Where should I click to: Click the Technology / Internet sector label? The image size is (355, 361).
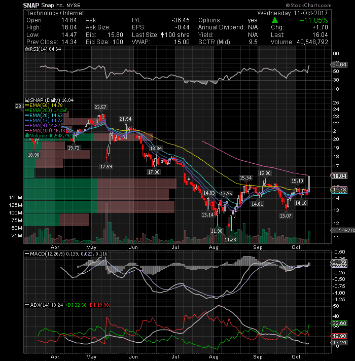[x=55, y=13]
